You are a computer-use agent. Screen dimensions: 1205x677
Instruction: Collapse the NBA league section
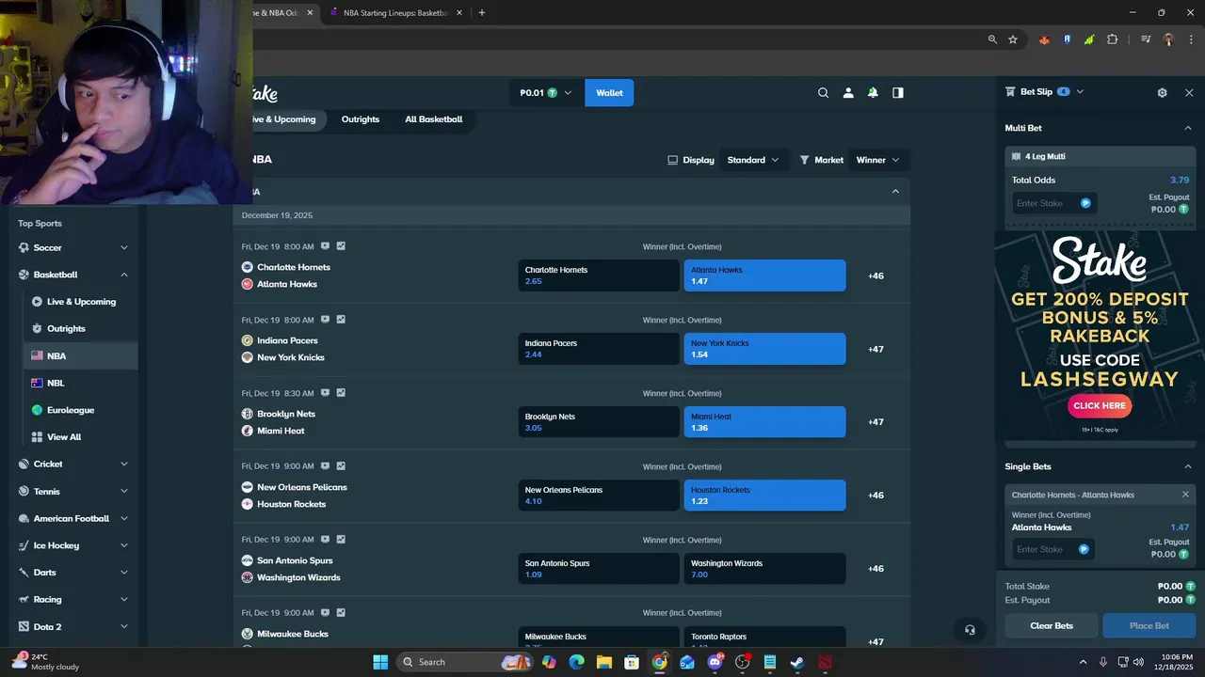(895, 192)
